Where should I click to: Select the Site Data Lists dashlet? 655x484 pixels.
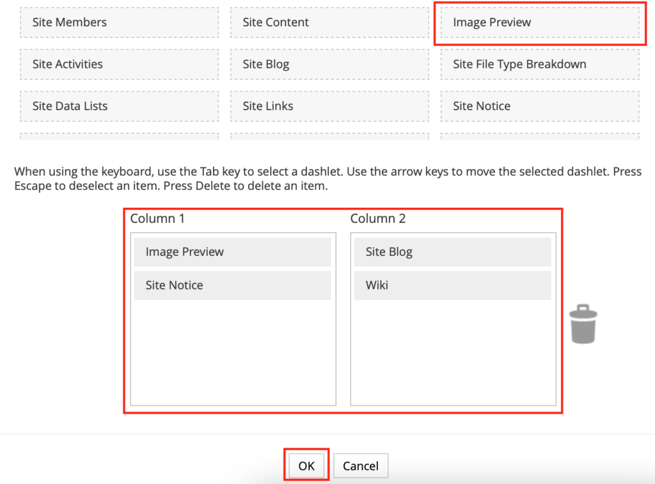[119, 106]
